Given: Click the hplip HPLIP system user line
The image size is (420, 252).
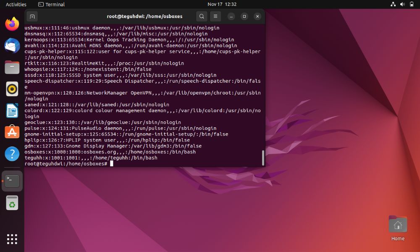Looking at the screenshot, I should coord(107,140).
